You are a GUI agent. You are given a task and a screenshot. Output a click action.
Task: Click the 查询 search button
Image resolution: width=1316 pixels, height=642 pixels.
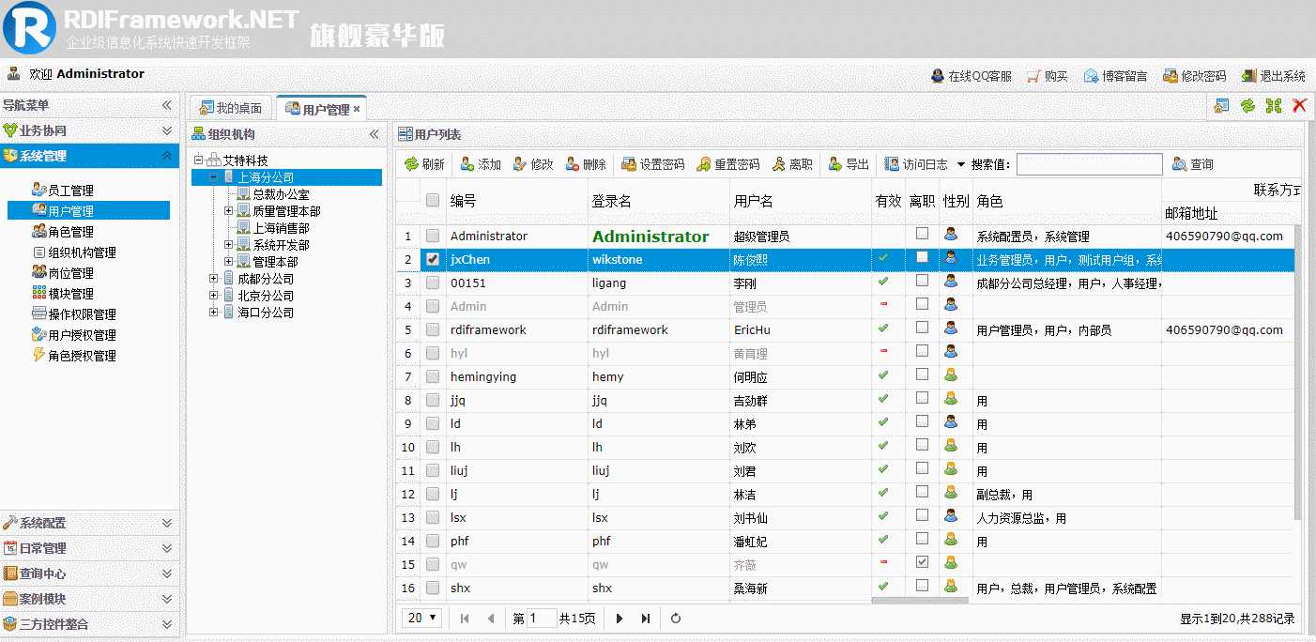[x=1193, y=164]
